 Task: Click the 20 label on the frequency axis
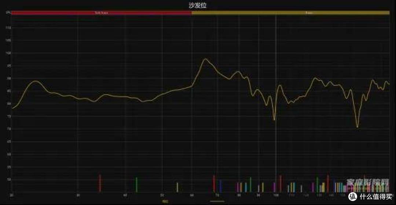click(x=12, y=195)
